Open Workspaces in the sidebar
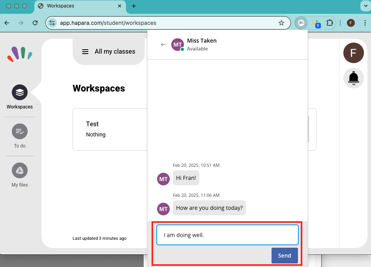371x267 pixels. [x=20, y=97]
